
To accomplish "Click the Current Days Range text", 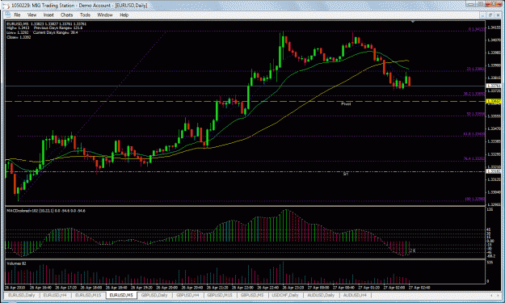I will 56,32.
